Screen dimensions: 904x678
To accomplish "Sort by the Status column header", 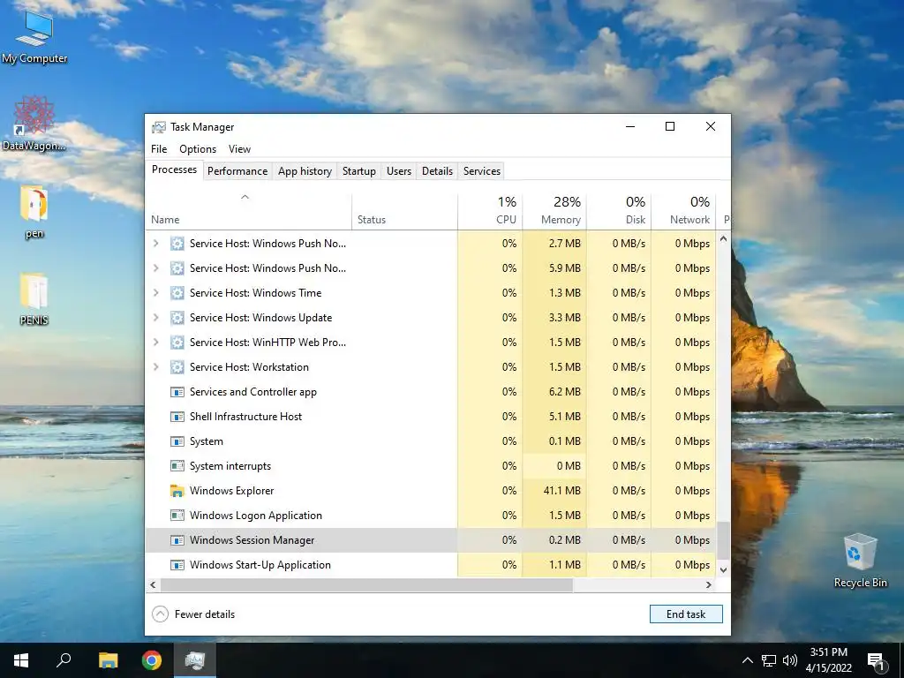I will [404, 211].
